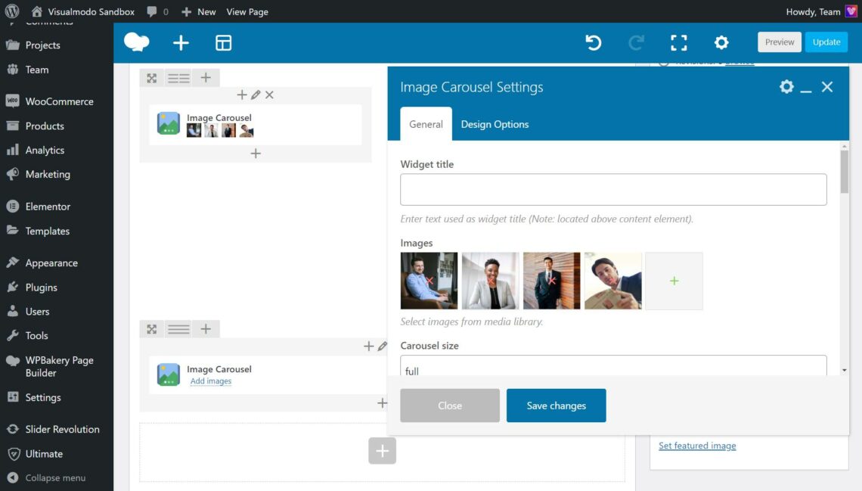This screenshot has width=862, height=491.
Task: Select the woman in white blazer thumbnail
Action: tap(490, 281)
